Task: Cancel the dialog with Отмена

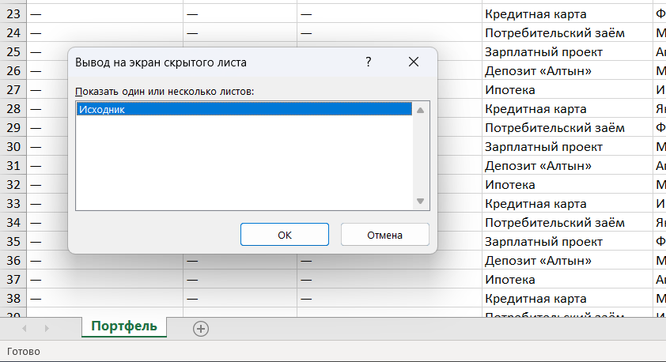Action: tap(385, 235)
